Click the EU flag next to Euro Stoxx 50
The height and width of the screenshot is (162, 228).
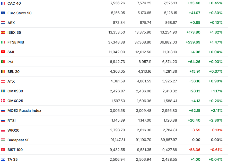(x=3, y=13)
